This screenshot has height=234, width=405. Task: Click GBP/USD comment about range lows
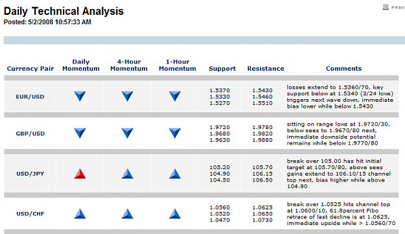pos(338,134)
